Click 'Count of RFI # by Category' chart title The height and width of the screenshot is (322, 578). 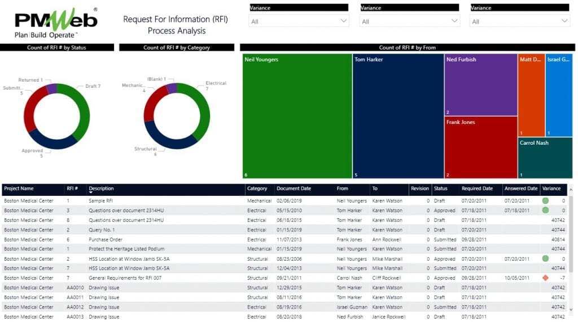tap(177, 47)
